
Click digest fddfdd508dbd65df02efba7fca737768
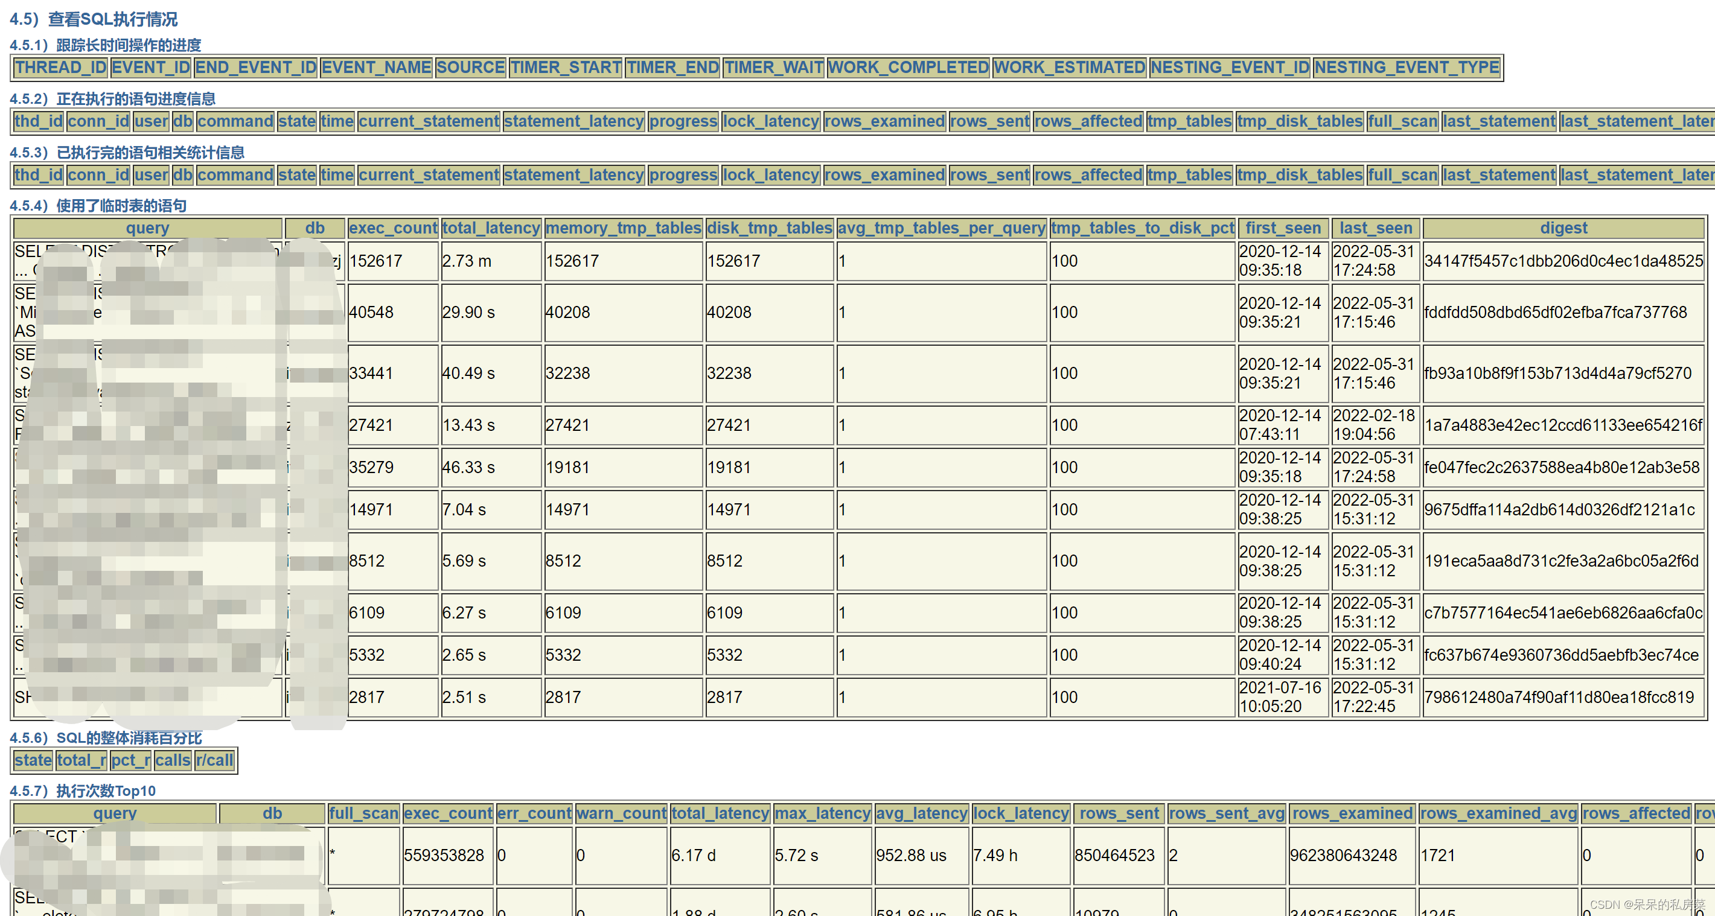pos(1556,312)
